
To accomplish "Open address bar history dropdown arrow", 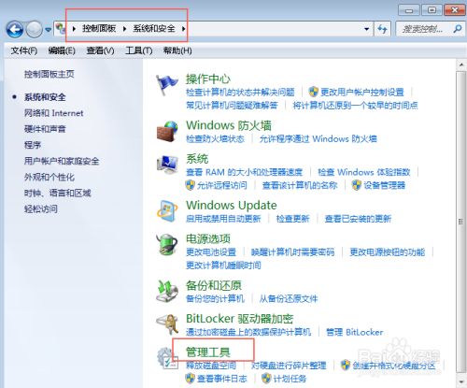I will [x=367, y=29].
